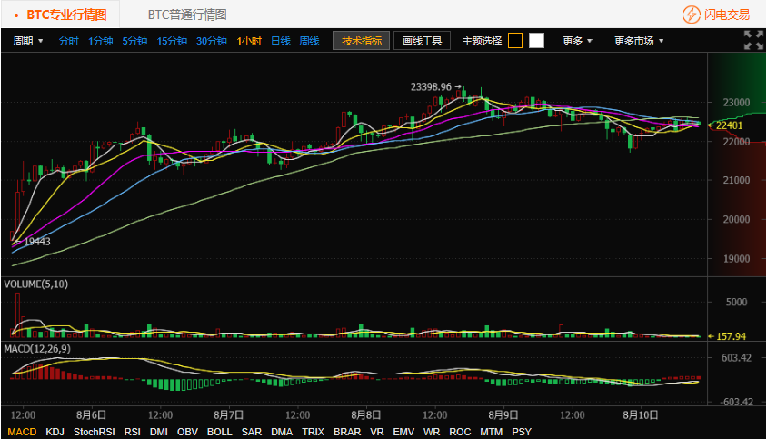This screenshot has width=767, height=439.
Task: Switch chart to 日线 interval
Action: point(281,41)
